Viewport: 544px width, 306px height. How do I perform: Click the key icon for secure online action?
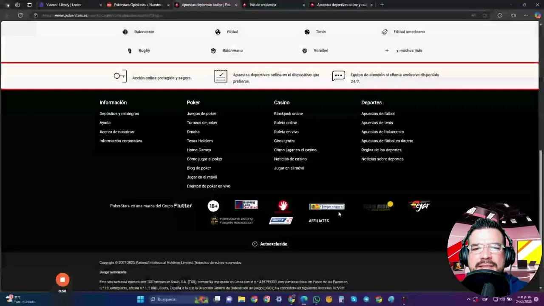(120, 76)
